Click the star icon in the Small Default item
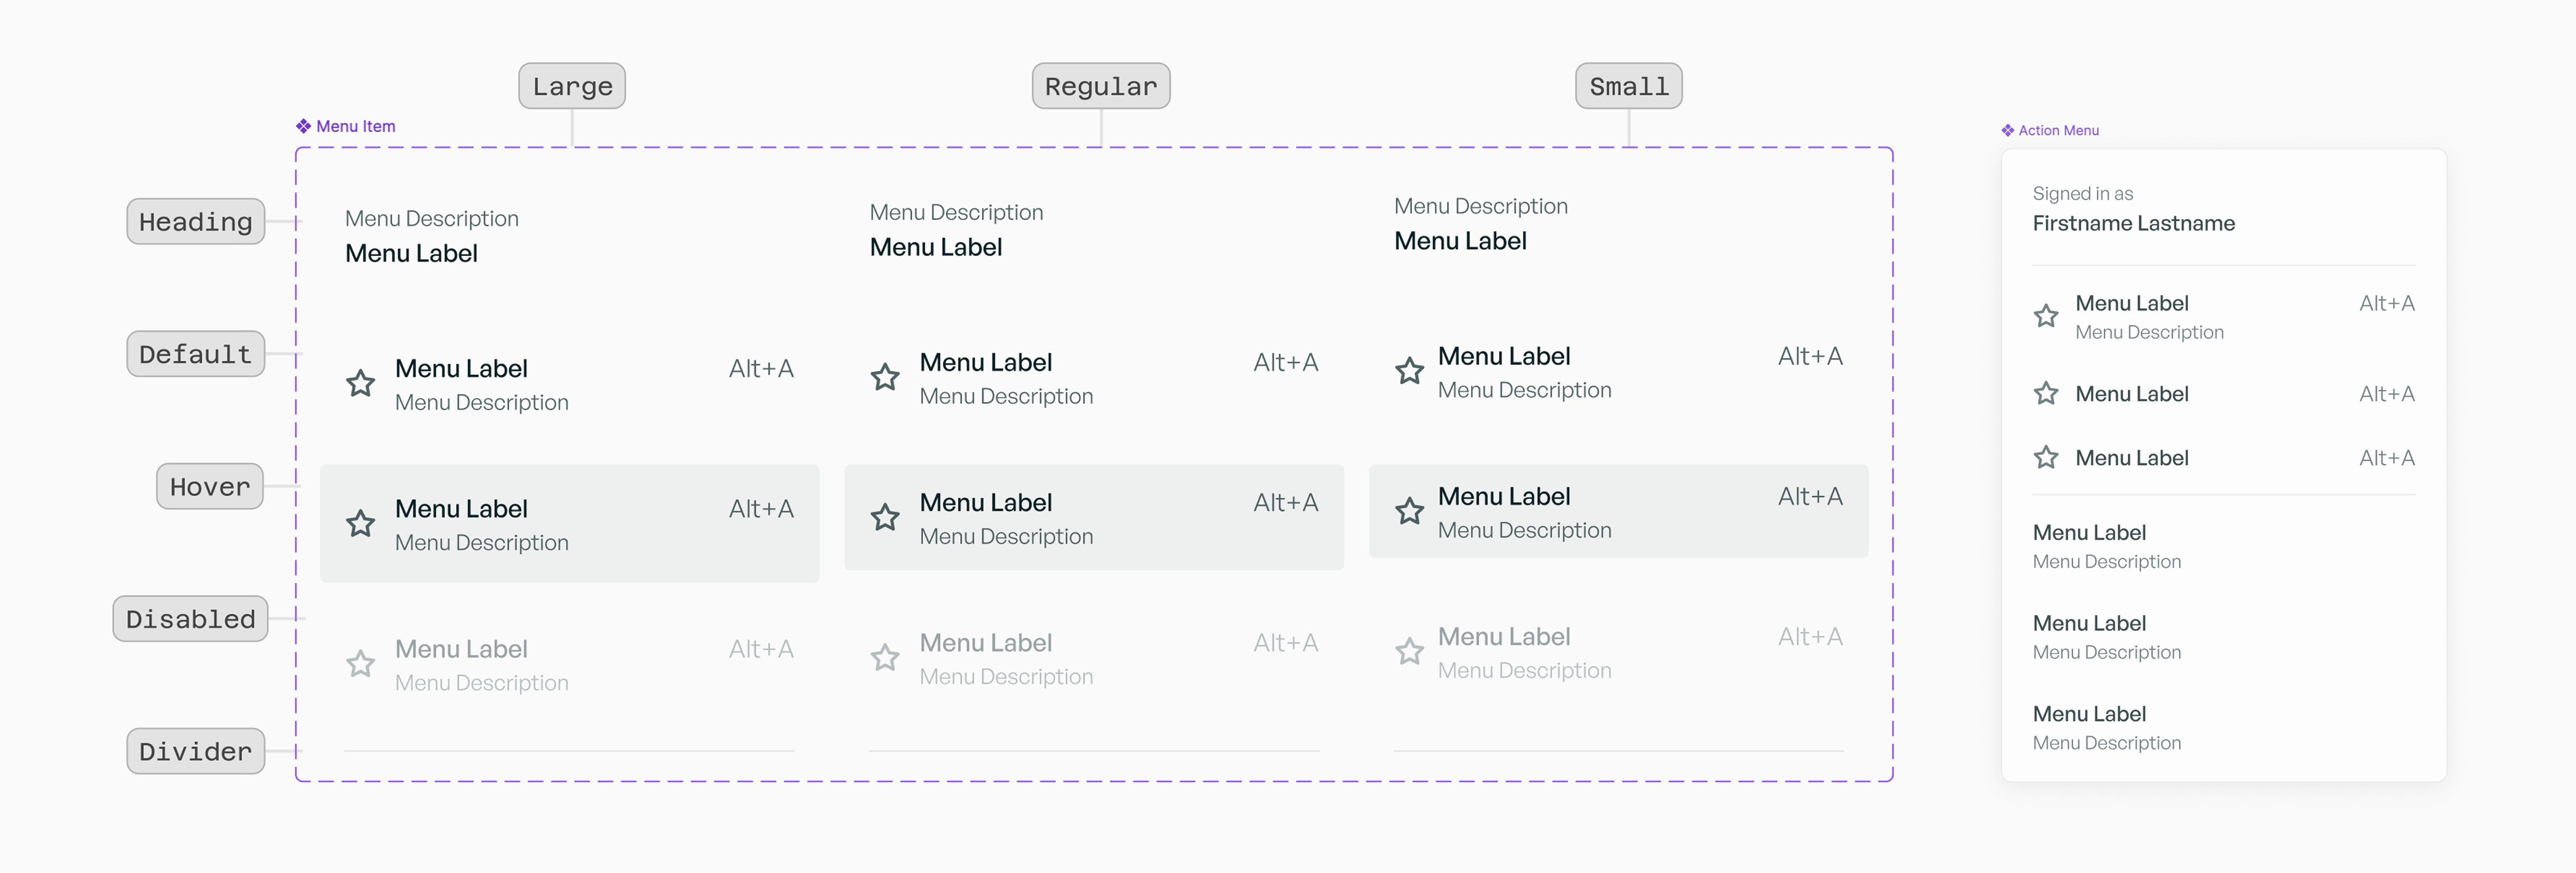Image resolution: width=2576 pixels, height=873 pixels. [x=1409, y=371]
